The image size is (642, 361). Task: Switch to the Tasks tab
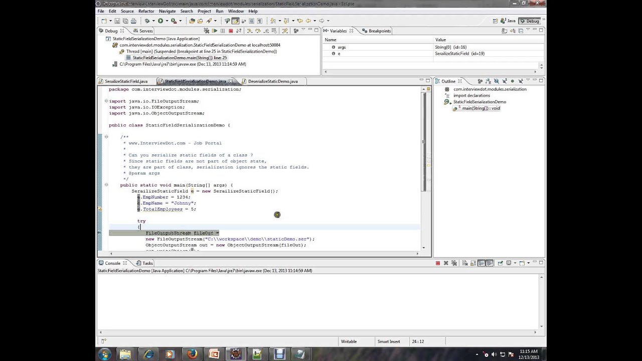144,263
